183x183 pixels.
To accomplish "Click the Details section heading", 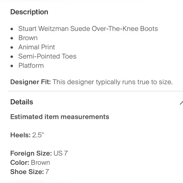I will [22, 102].
